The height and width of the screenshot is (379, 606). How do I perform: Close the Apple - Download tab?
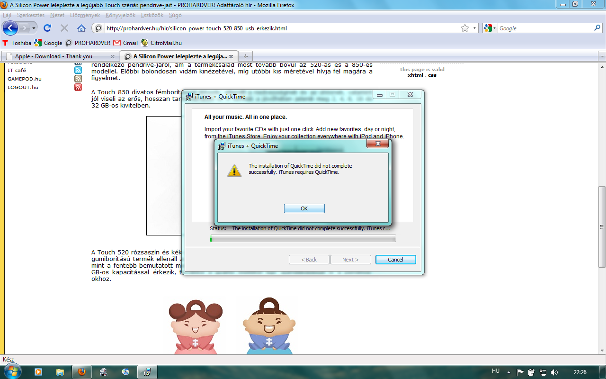[113, 56]
